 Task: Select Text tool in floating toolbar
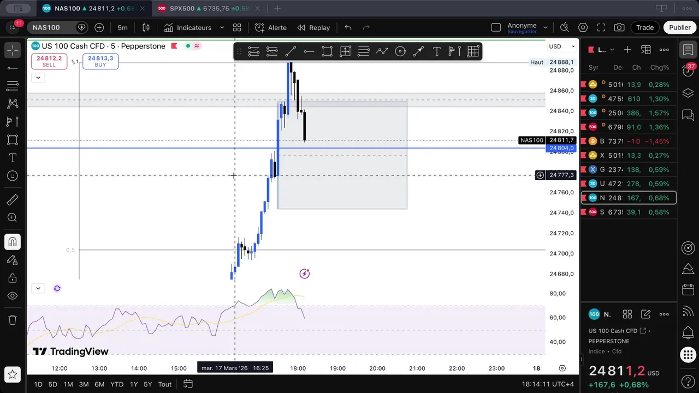pos(437,51)
